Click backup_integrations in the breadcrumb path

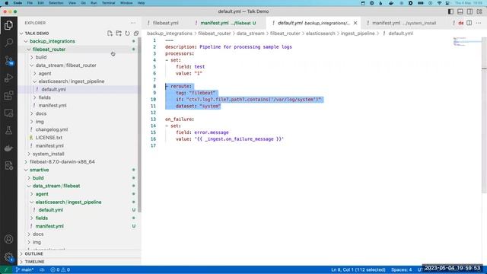tap(170, 33)
